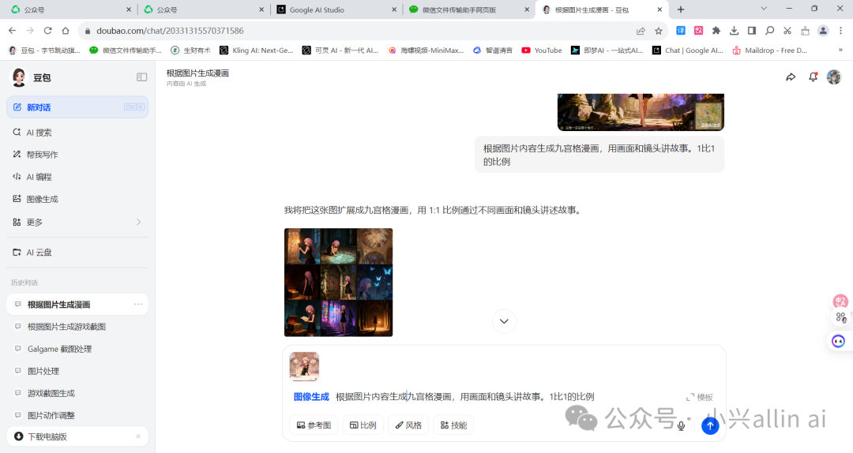Jump to latest message with down arrow
Viewport: 853px width, 453px height.
point(504,321)
